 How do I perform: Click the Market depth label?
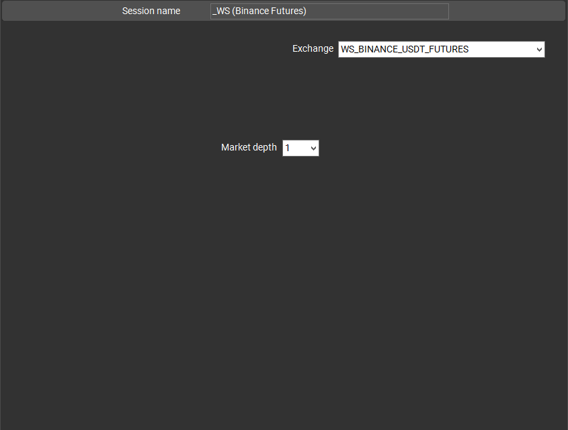pyautogui.click(x=249, y=148)
